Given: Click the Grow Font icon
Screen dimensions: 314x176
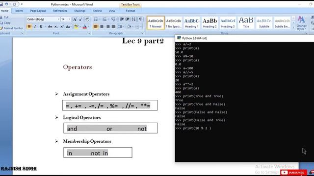Looking at the screenshot, I should (75, 20).
